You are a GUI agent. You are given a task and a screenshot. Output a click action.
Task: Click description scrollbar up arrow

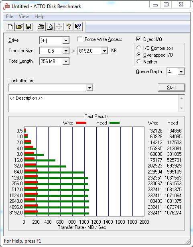coord(181,98)
